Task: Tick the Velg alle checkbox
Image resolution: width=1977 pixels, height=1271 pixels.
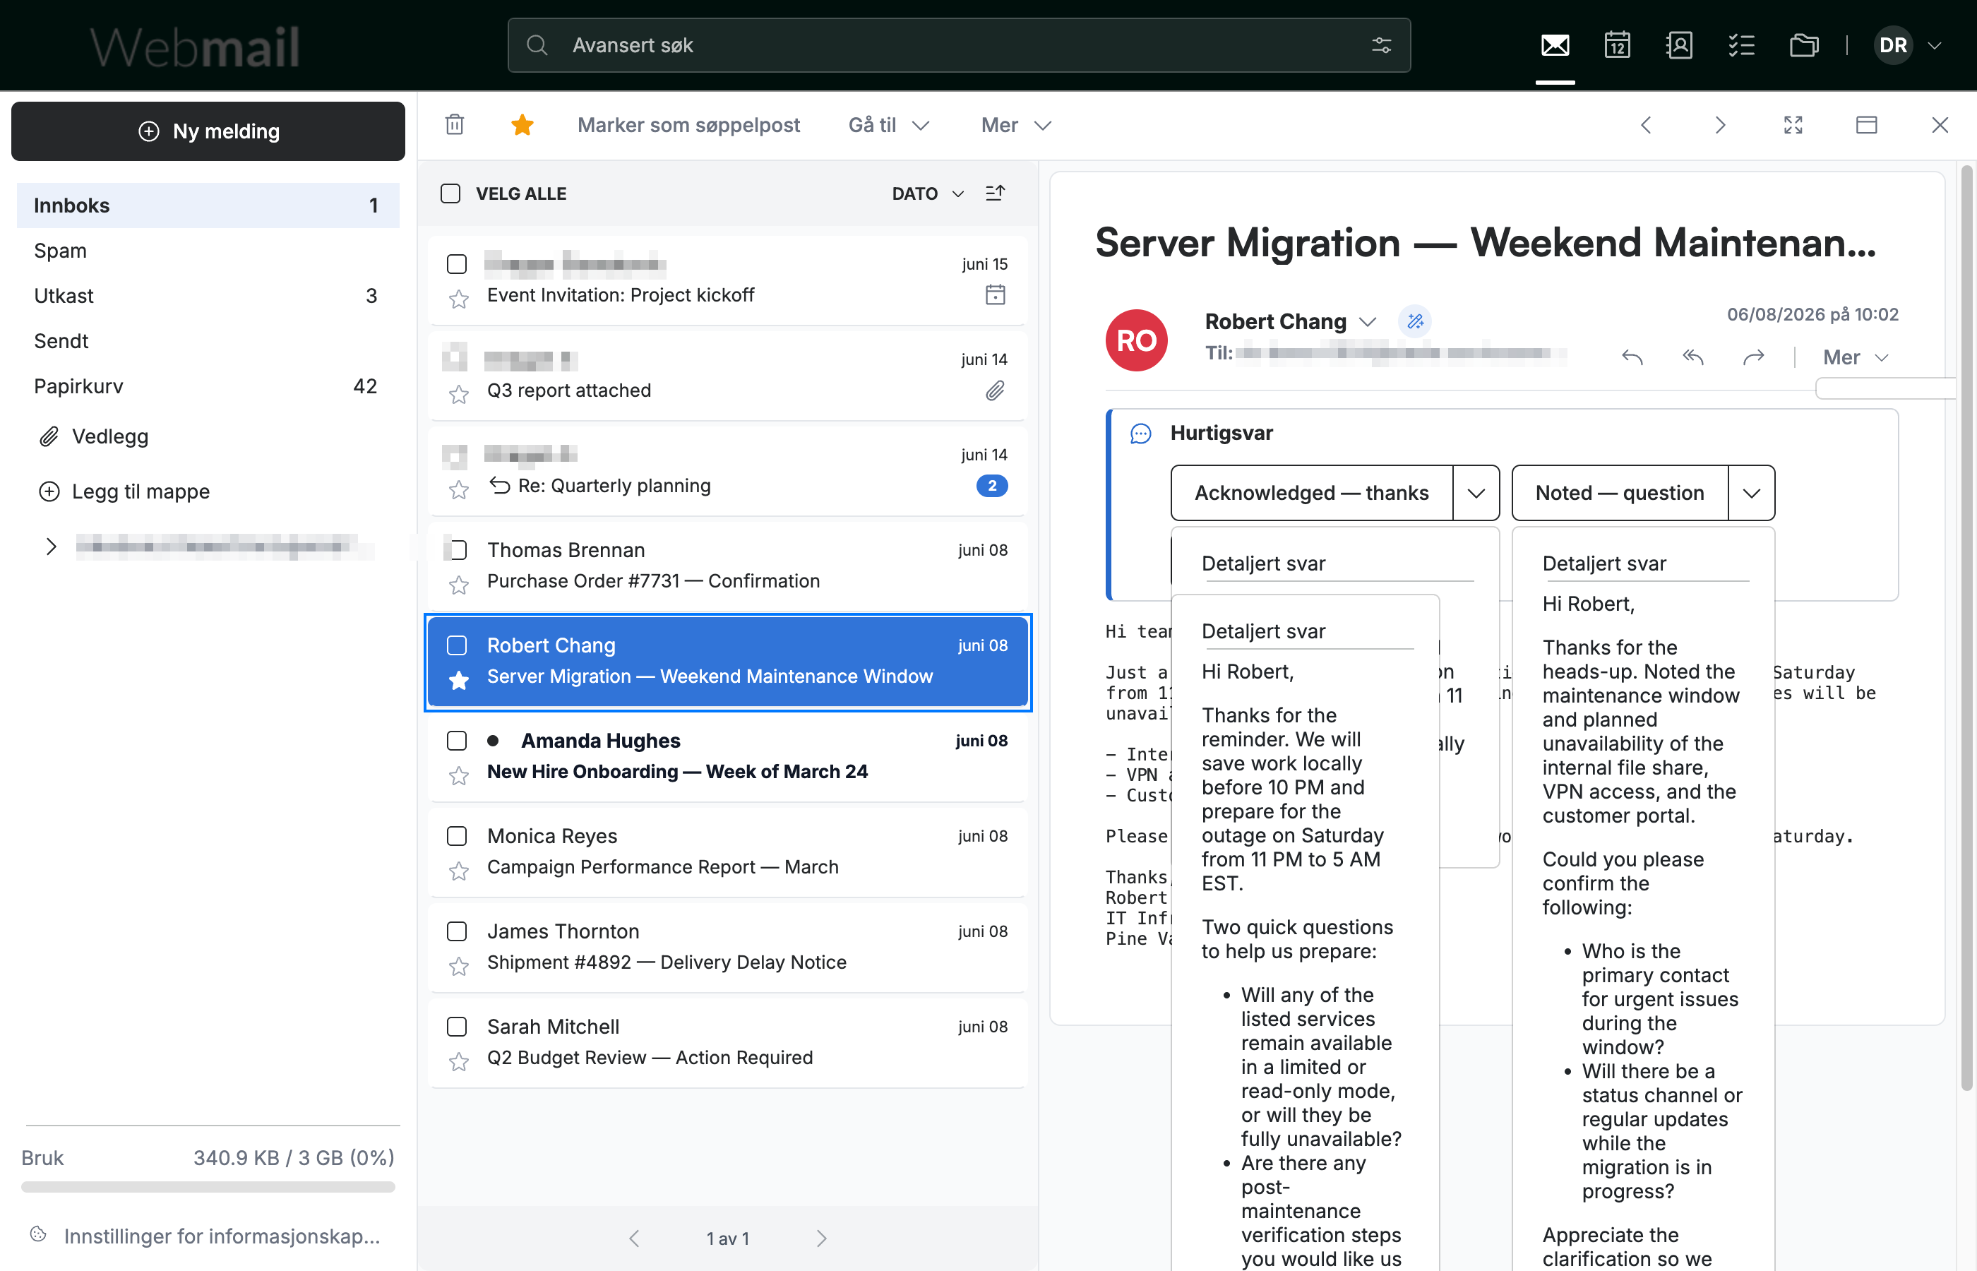Action: [450, 193]
